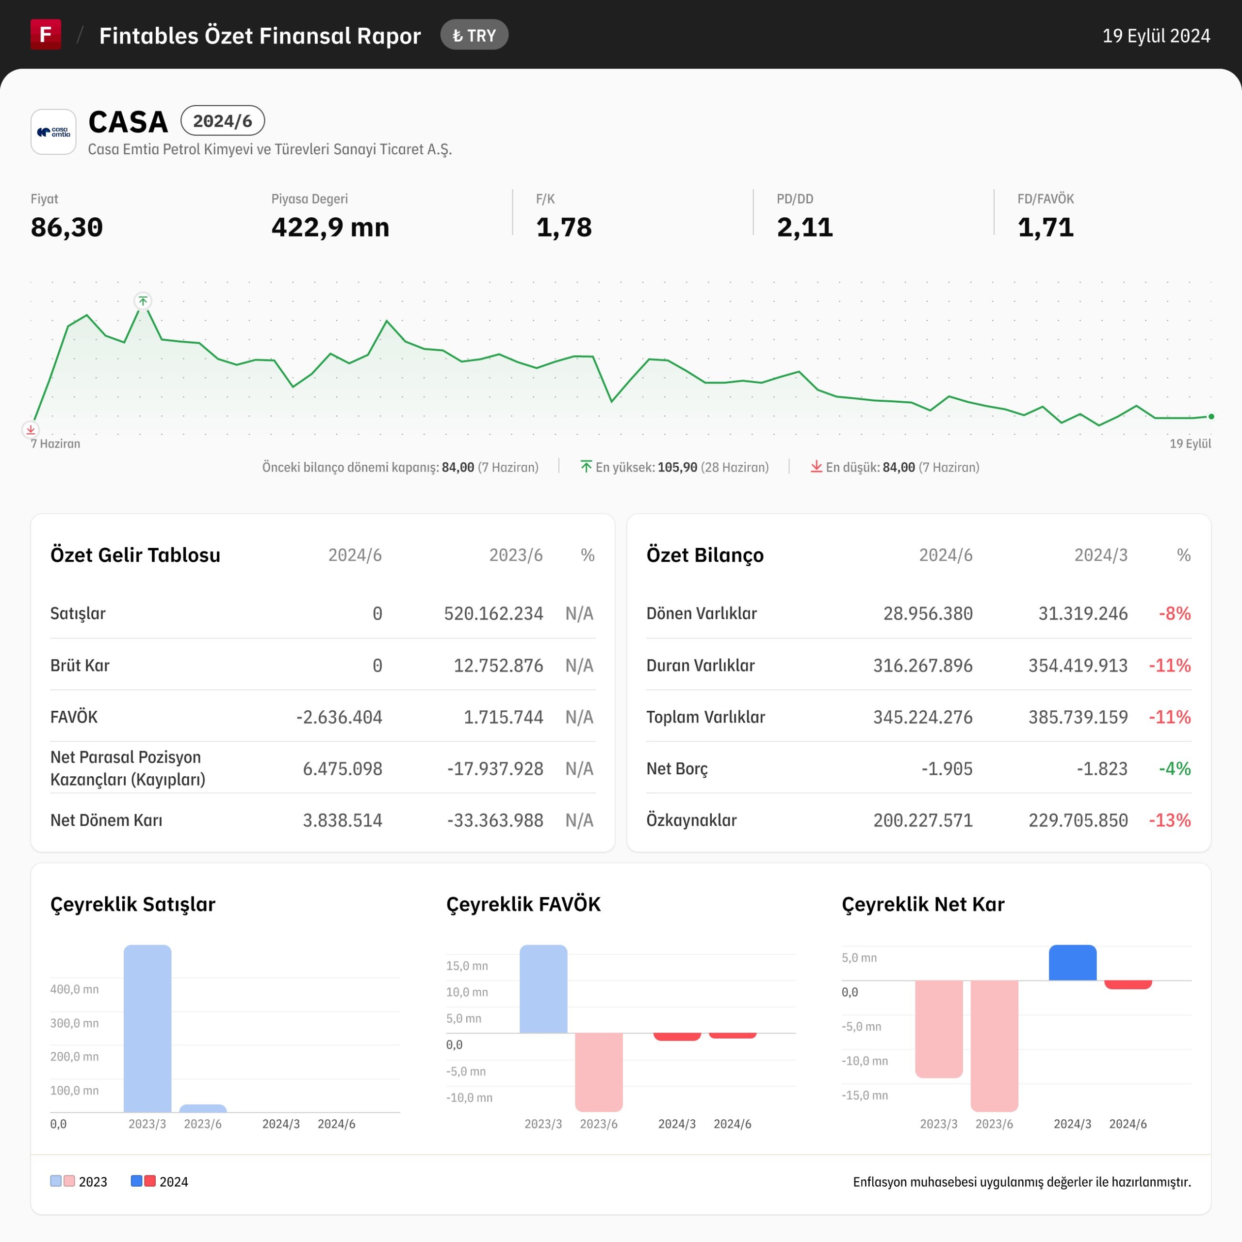The image size is (1242, 1242).
Task: Click the Özet Bilanço heading
Action: (x=705, y=555)
